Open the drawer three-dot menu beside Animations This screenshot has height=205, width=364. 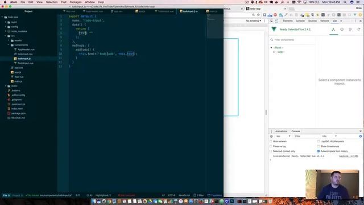(271, 132)
